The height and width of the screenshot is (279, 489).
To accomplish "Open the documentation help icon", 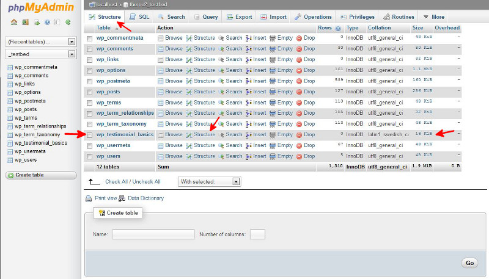I will (x=47, y=22).
